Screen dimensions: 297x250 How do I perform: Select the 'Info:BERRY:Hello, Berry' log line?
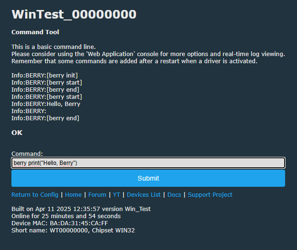click(x=46, y=104)
